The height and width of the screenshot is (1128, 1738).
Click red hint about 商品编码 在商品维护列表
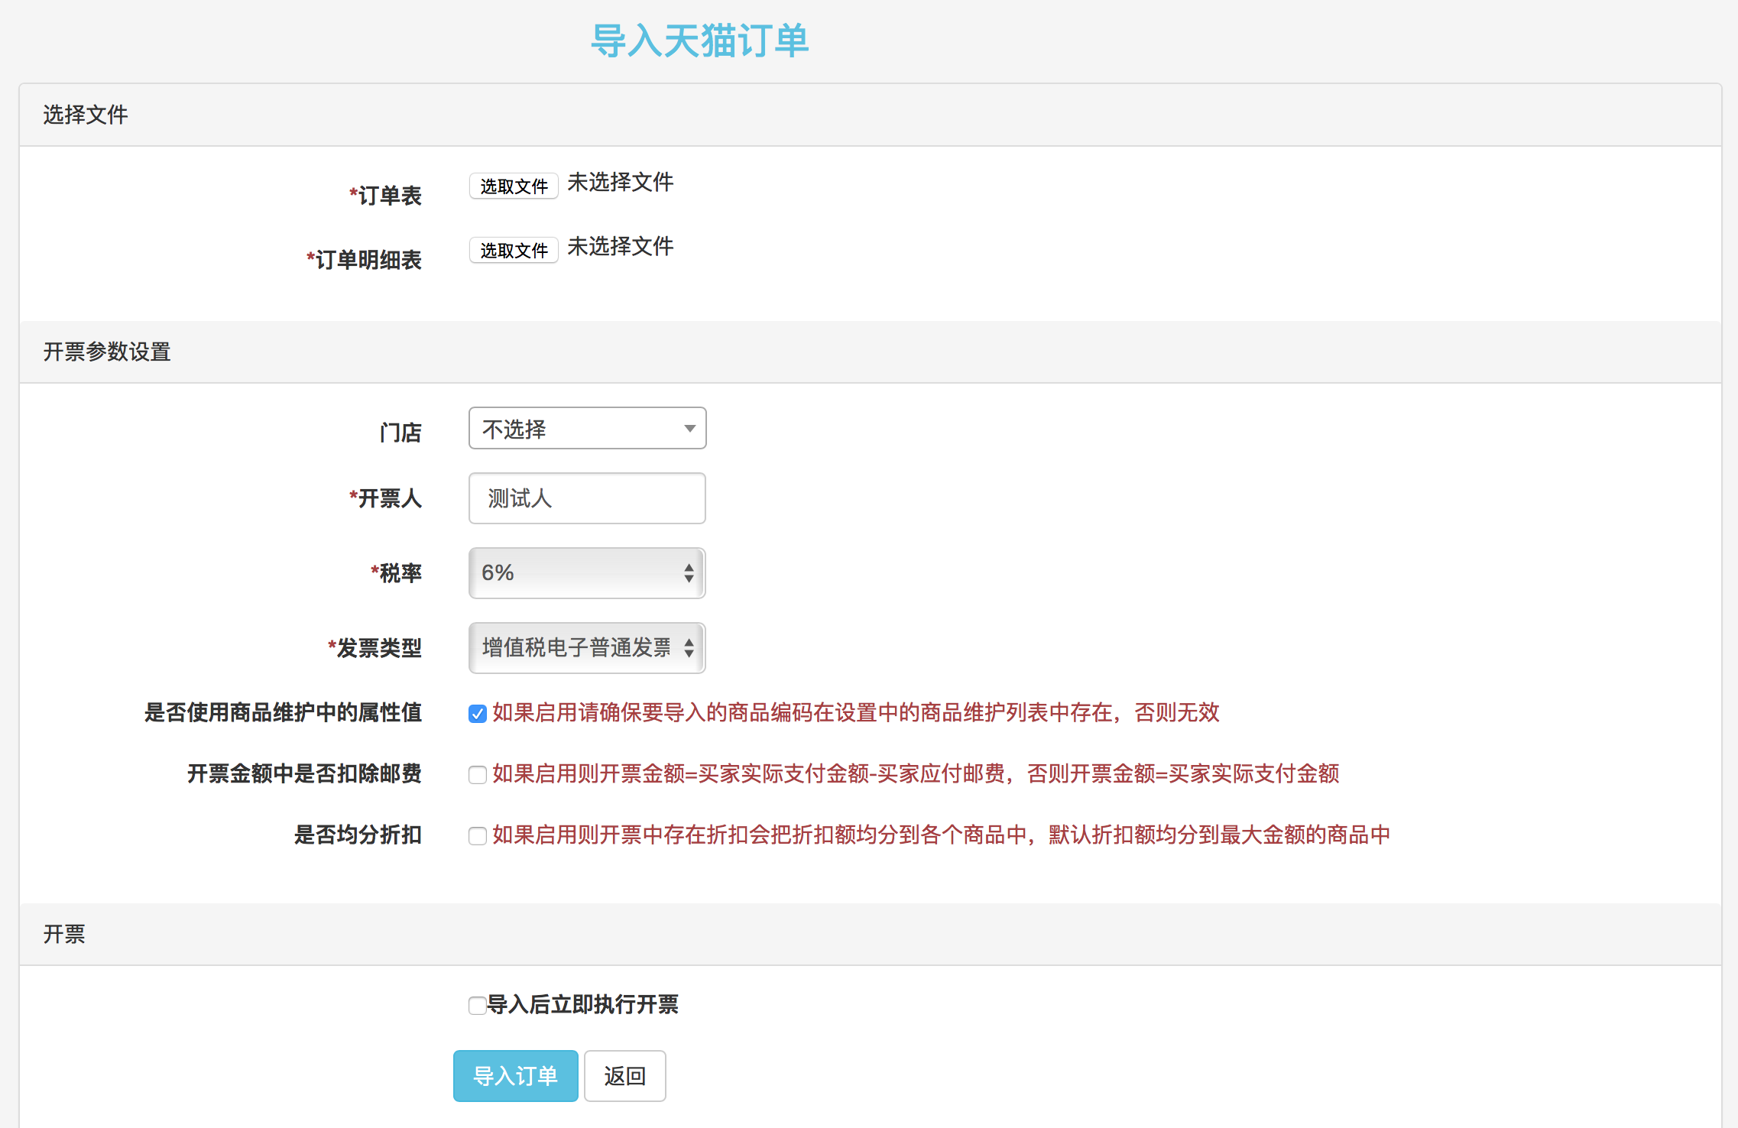tap(856, 712)
